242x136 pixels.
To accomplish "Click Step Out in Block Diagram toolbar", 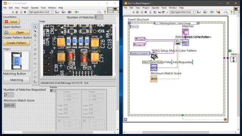I will tap(167, 12).
